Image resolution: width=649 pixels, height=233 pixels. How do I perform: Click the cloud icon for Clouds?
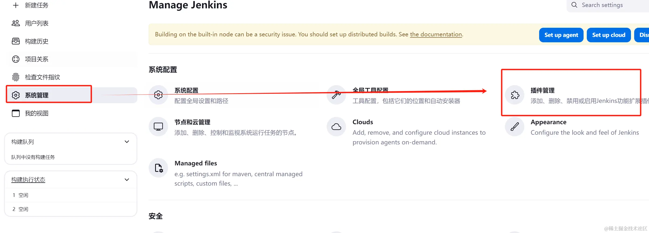click(336, 127)
